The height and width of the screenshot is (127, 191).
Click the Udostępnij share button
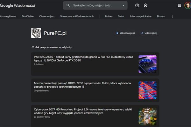point(149,33)
